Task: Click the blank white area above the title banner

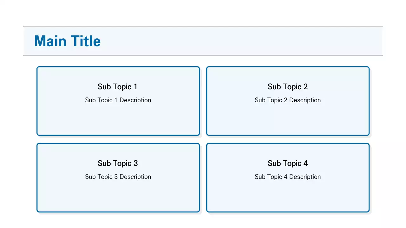Action: pyautogui.click(x=203, y=13)
